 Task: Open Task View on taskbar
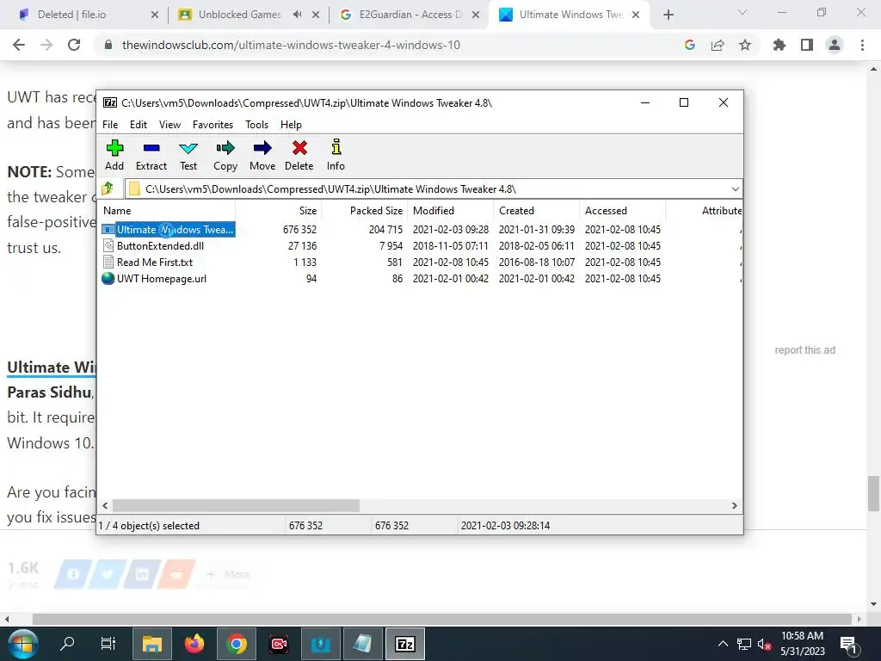click(108, 644)
